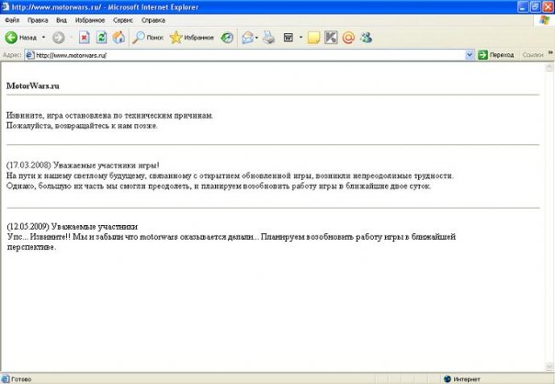555x384 pixels.
Task: Open the Файл menu
Action: point(12,19)
